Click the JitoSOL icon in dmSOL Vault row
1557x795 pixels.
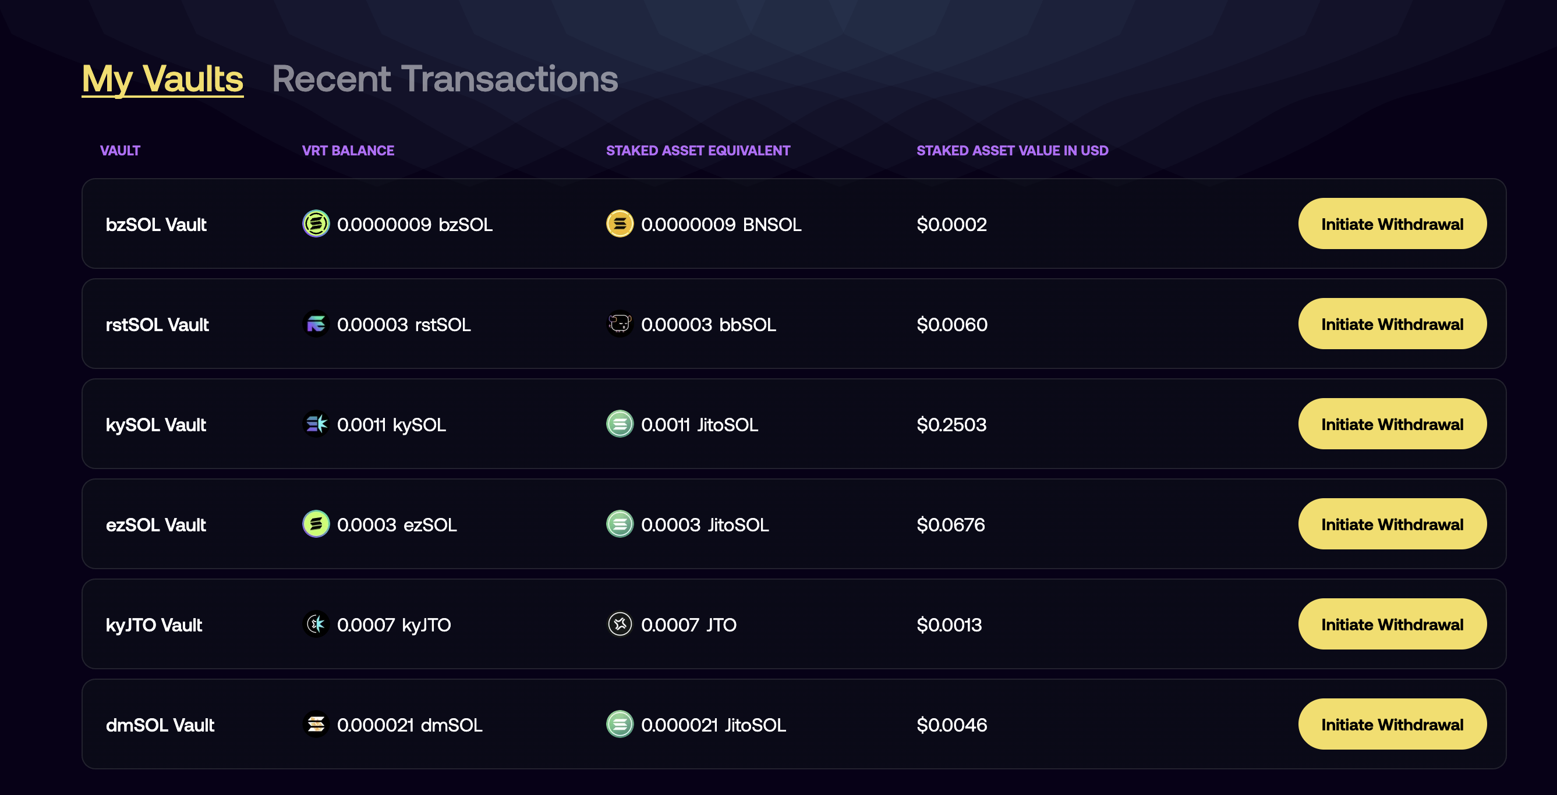620,725
